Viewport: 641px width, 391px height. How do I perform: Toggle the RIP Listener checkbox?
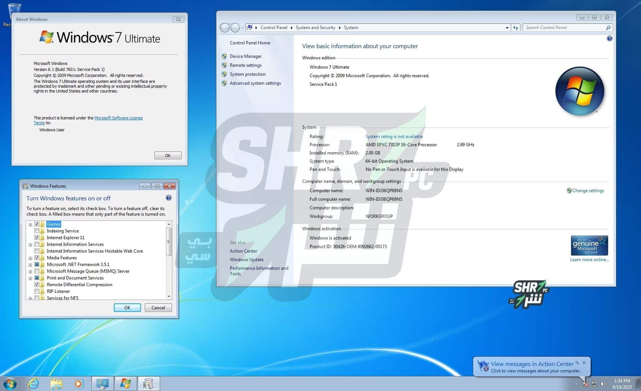point(37,291)
